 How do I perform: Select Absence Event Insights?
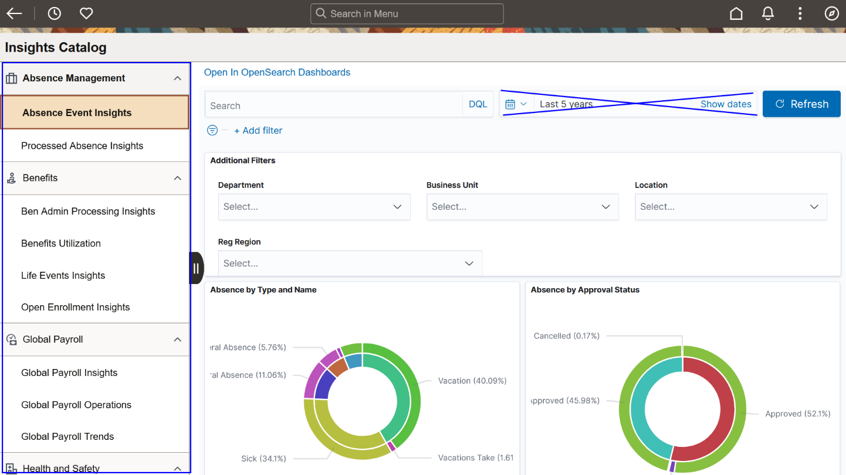(95, 112)
